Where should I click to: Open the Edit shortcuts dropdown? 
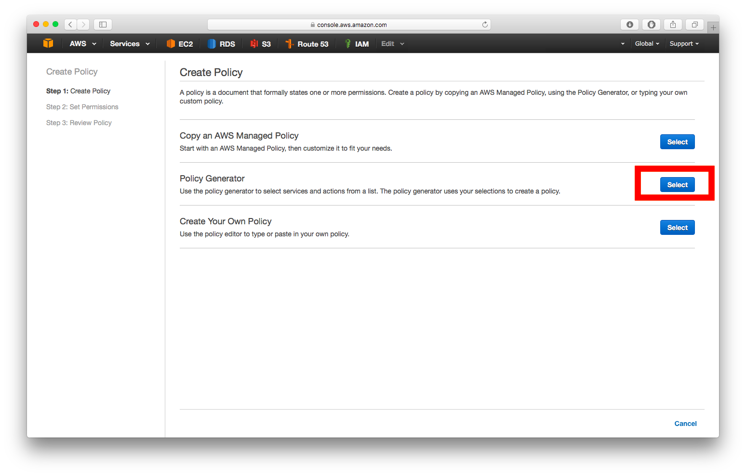click(x=392, y=44)
